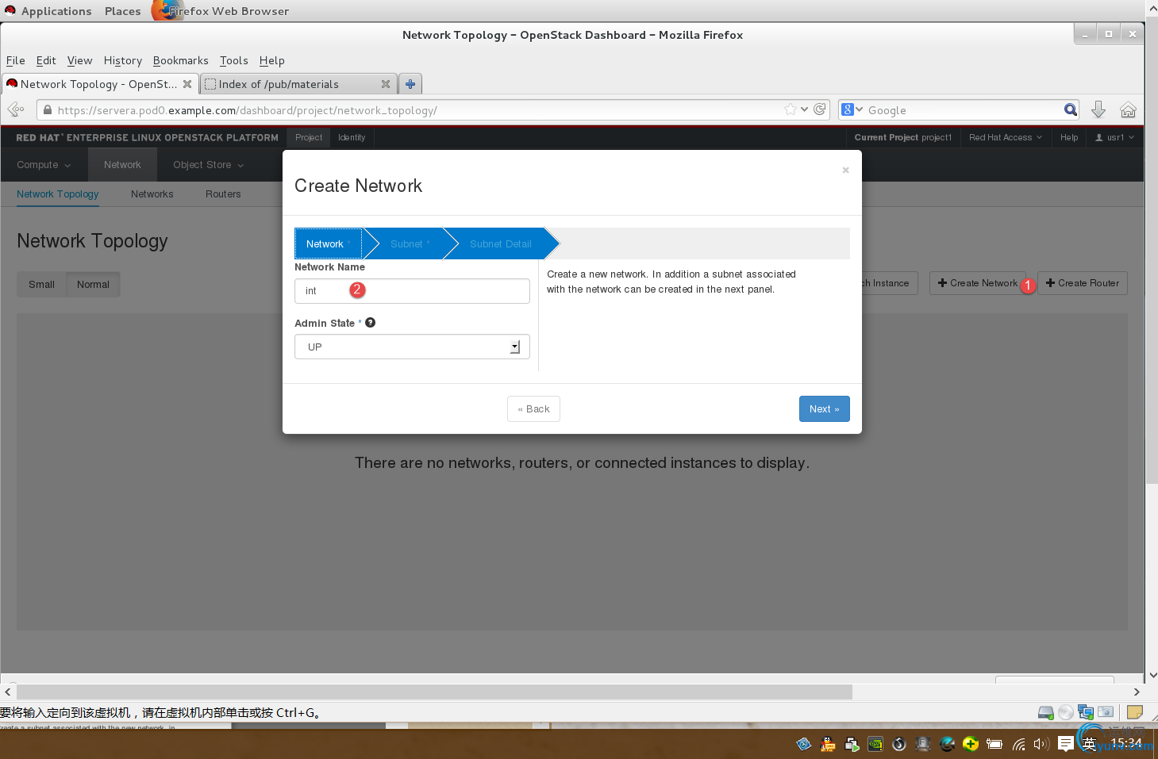Click the search magnifier icon
The image size is (1158, 759).
coord(1071,109)
